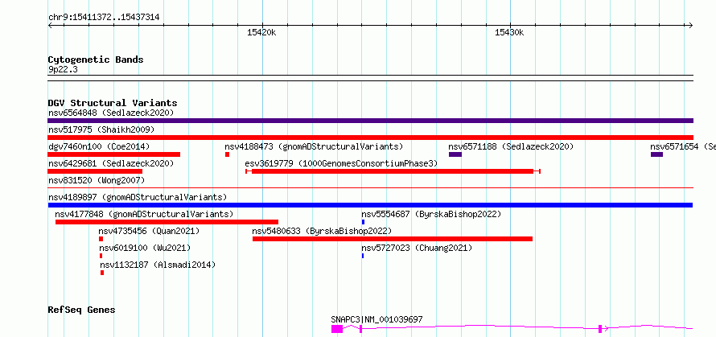The width and height of the screenshot is (716, 337).
Task: Click the RefSeq Genes track title
Action: (81, 310)
